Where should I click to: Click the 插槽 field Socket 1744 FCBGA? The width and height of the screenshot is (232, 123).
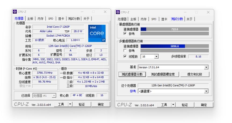58,36
